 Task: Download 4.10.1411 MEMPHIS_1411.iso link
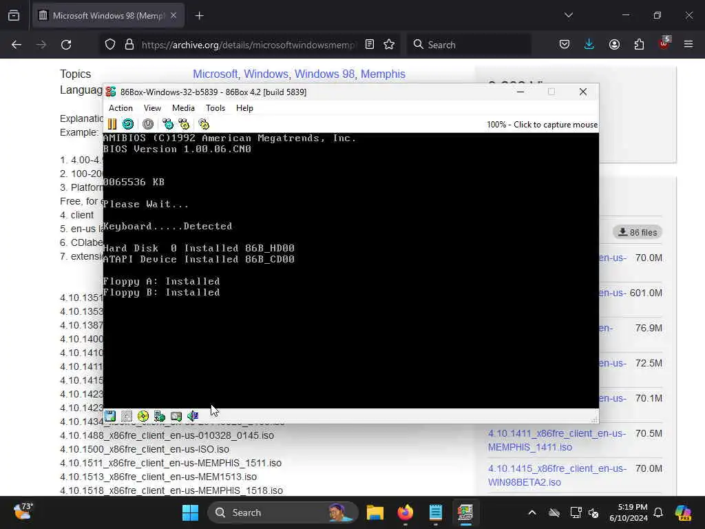556,440
